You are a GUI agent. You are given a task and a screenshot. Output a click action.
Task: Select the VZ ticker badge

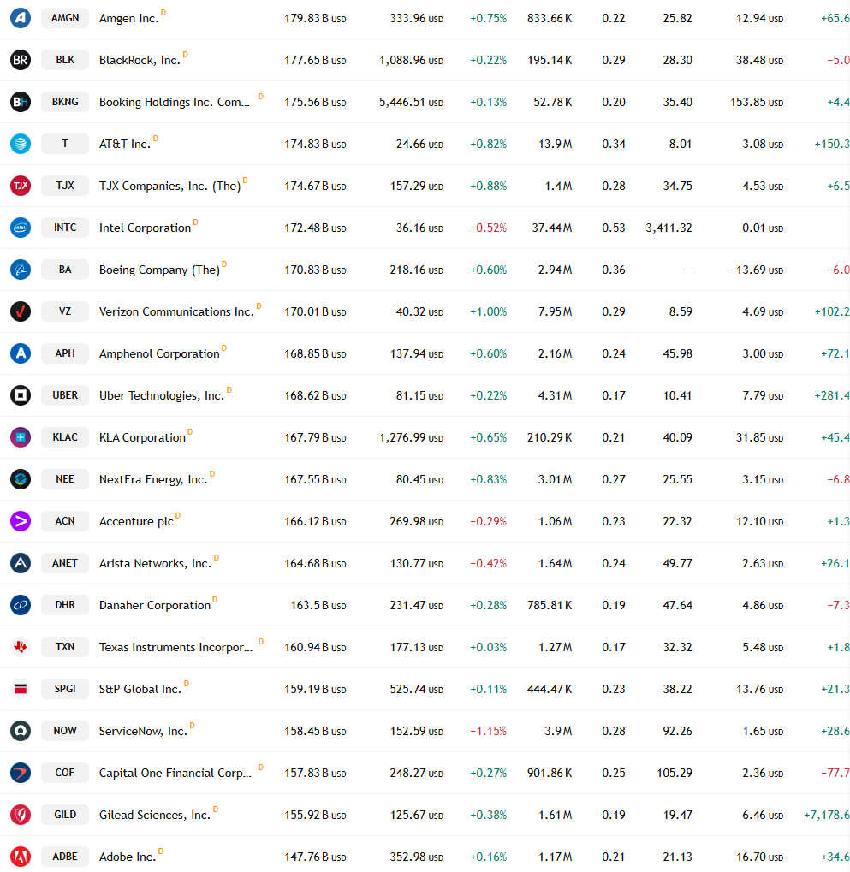point(65,311)
